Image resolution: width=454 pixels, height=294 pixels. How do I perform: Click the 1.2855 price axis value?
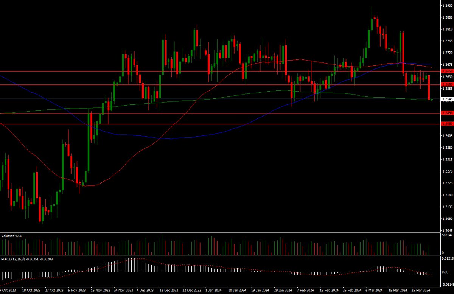(448, 18)
